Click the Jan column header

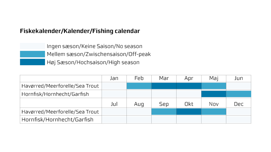[114, 78]
